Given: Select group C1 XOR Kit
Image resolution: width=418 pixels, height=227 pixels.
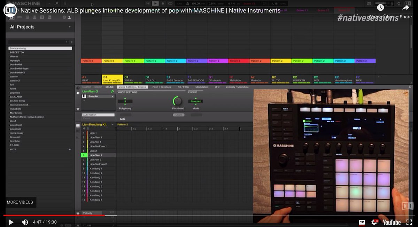Looking at the screenshot, I should [x=133, y=79].
